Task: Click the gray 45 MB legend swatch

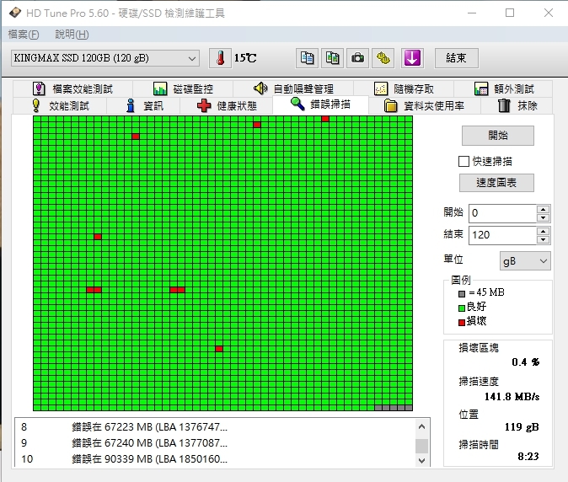Action: click(462, 294)
